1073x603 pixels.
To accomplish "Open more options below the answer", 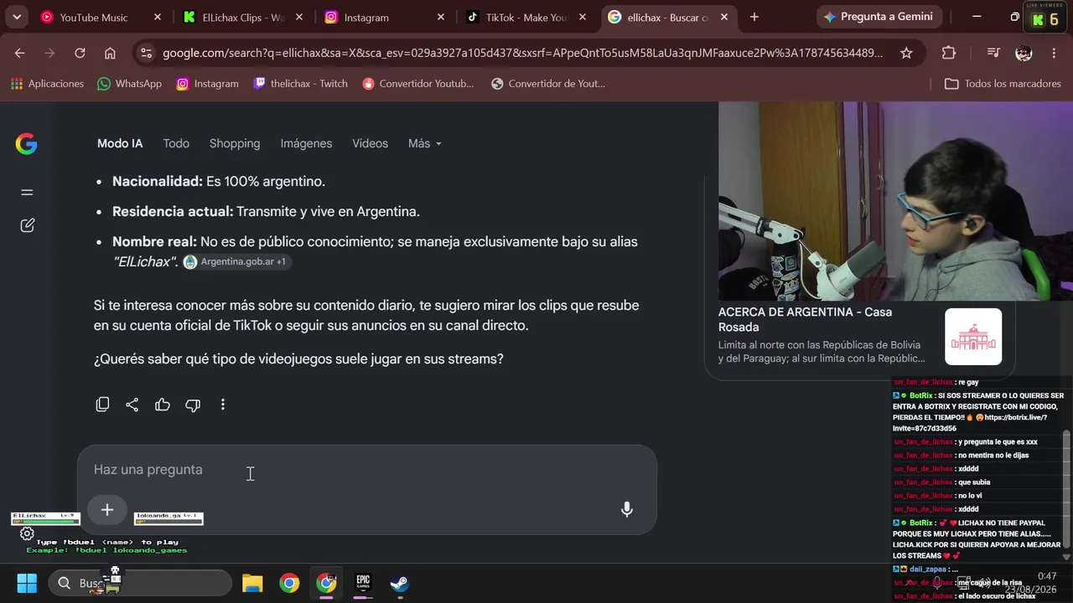I will tap(223, 405).
